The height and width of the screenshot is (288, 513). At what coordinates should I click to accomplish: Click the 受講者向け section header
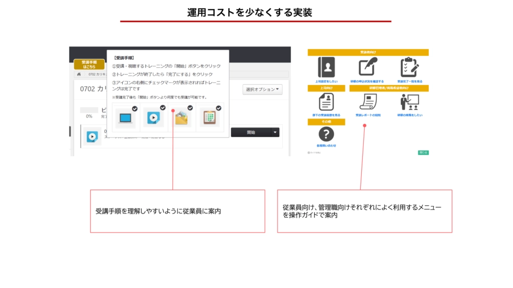pos(368,52)
